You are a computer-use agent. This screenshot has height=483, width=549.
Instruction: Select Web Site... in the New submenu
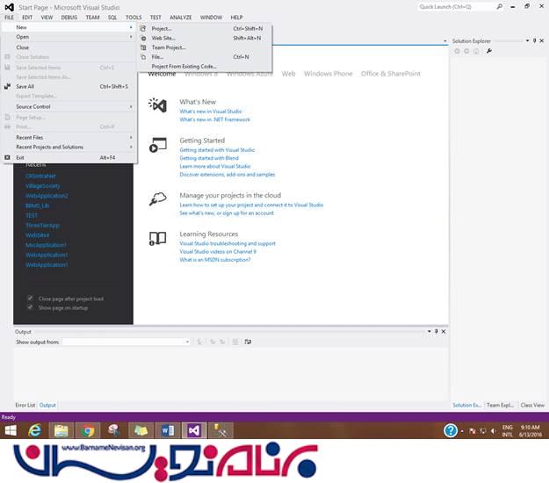point(163,38)
